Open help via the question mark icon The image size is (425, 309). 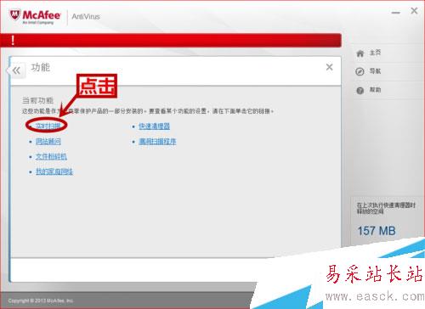[x=360, y=91]
